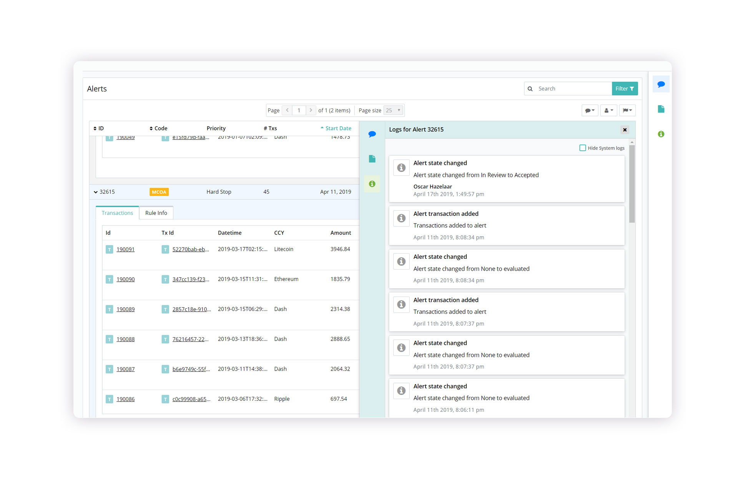738x491 pixels.
Task: Open documents icon in the right sidebar
Action: [x=661, y=109]
